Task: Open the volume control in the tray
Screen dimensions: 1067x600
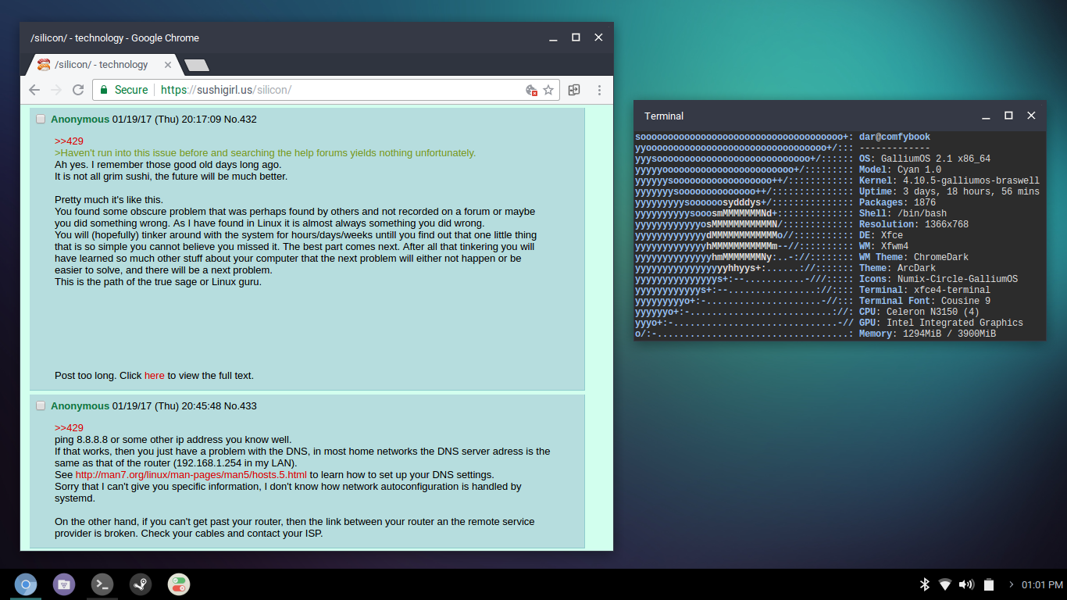Action: point(966,584)
